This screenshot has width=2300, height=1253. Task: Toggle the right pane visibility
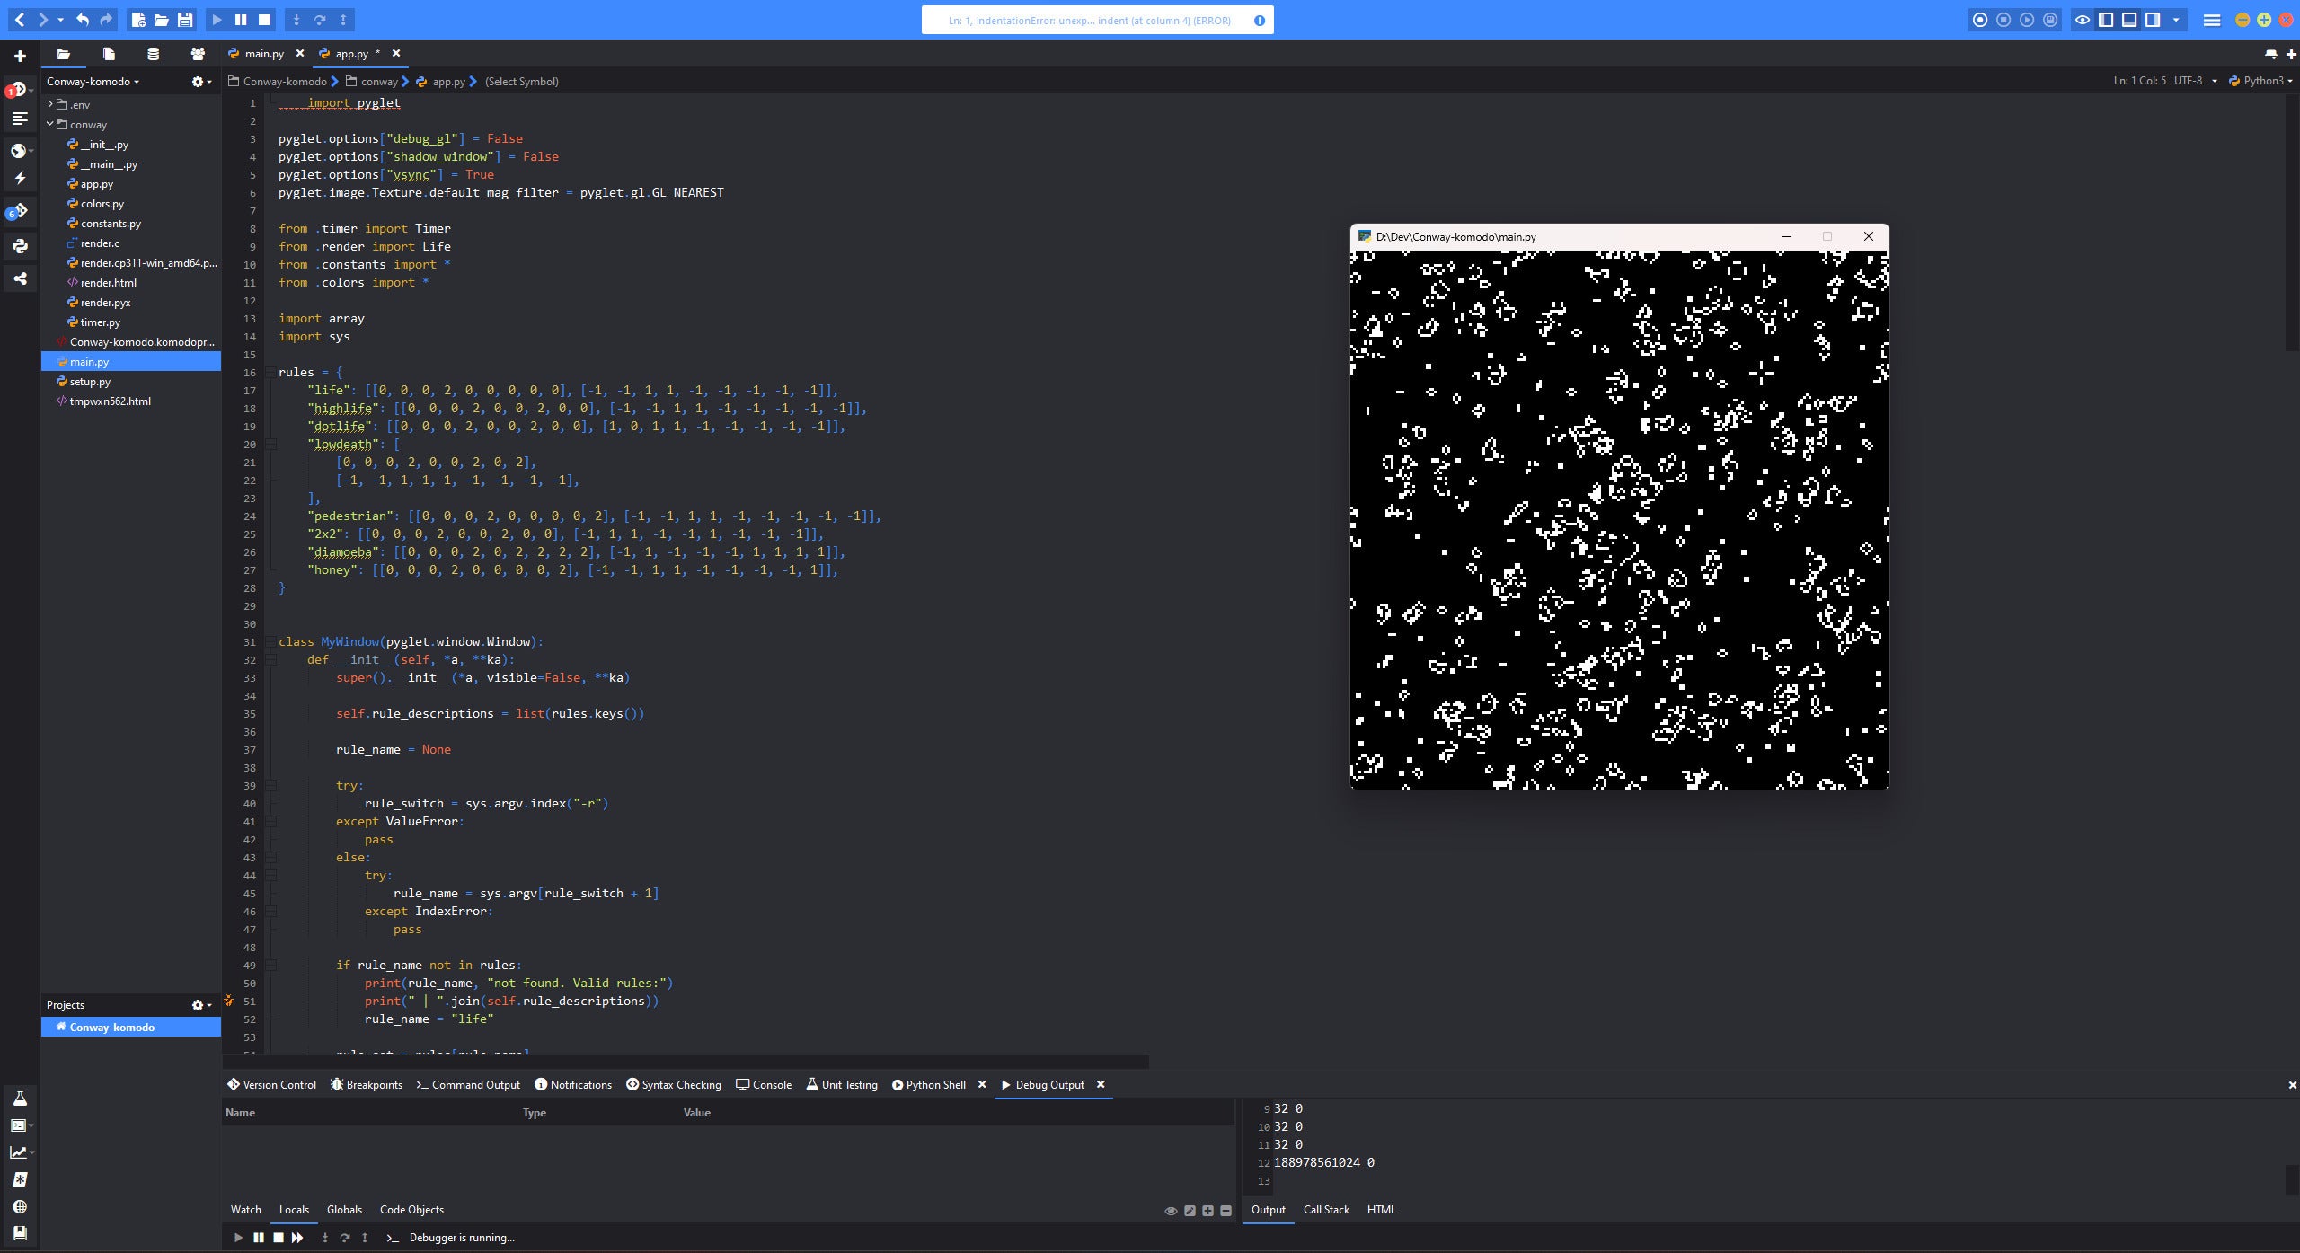coord(2153,20)
